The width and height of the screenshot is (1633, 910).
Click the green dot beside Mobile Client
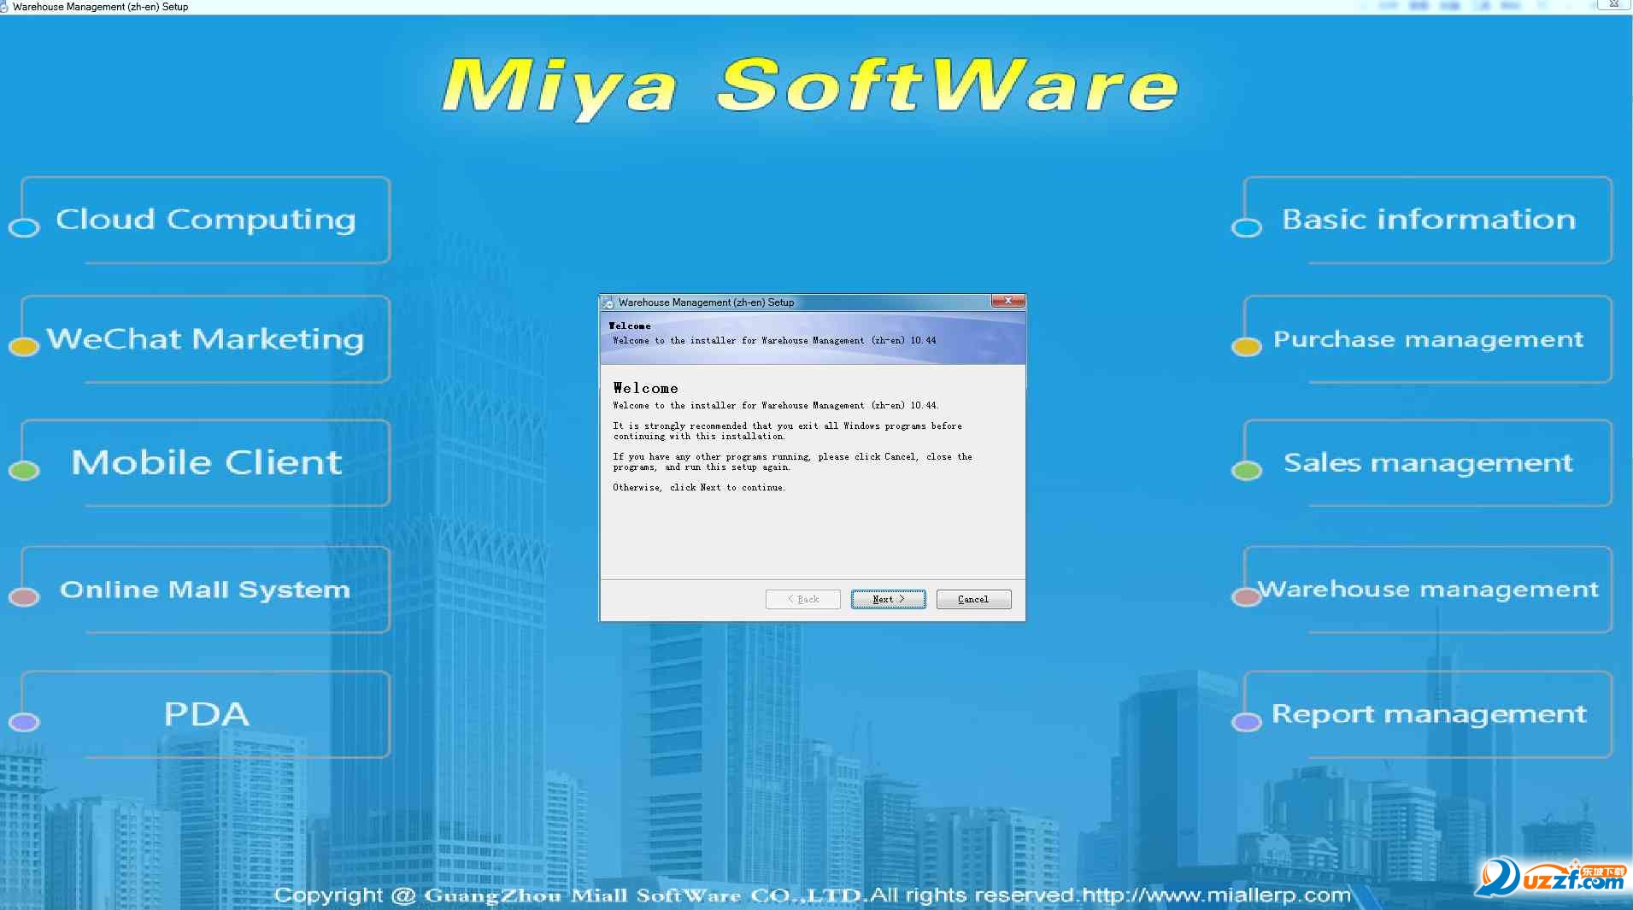click(x=24, y=470)
